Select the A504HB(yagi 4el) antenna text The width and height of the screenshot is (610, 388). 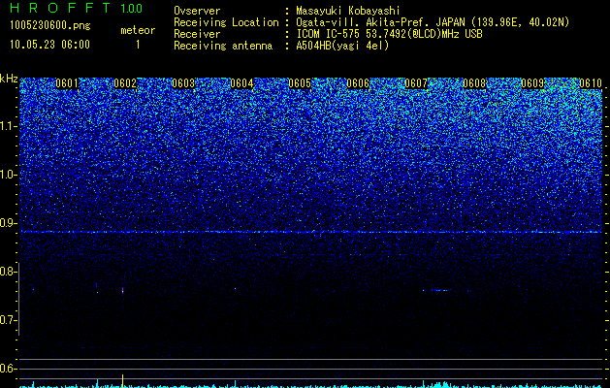click(342, 46)
